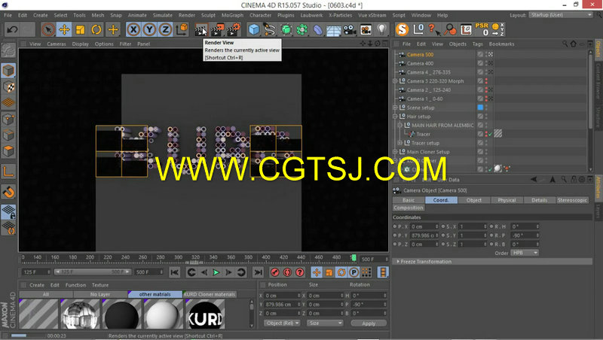Expand the Tracer setup group

pos(399,143)
